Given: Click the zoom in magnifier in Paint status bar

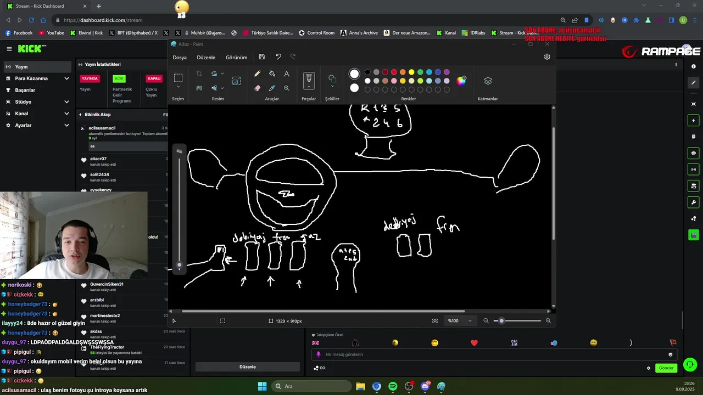Looking at the screenshot, I should pos(548,321).
